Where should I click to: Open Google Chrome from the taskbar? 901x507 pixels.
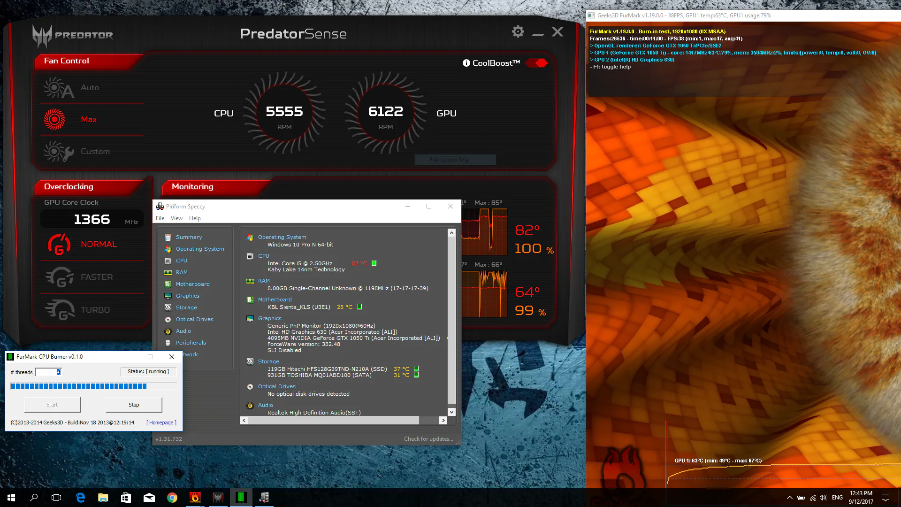[x=172, y=498]
